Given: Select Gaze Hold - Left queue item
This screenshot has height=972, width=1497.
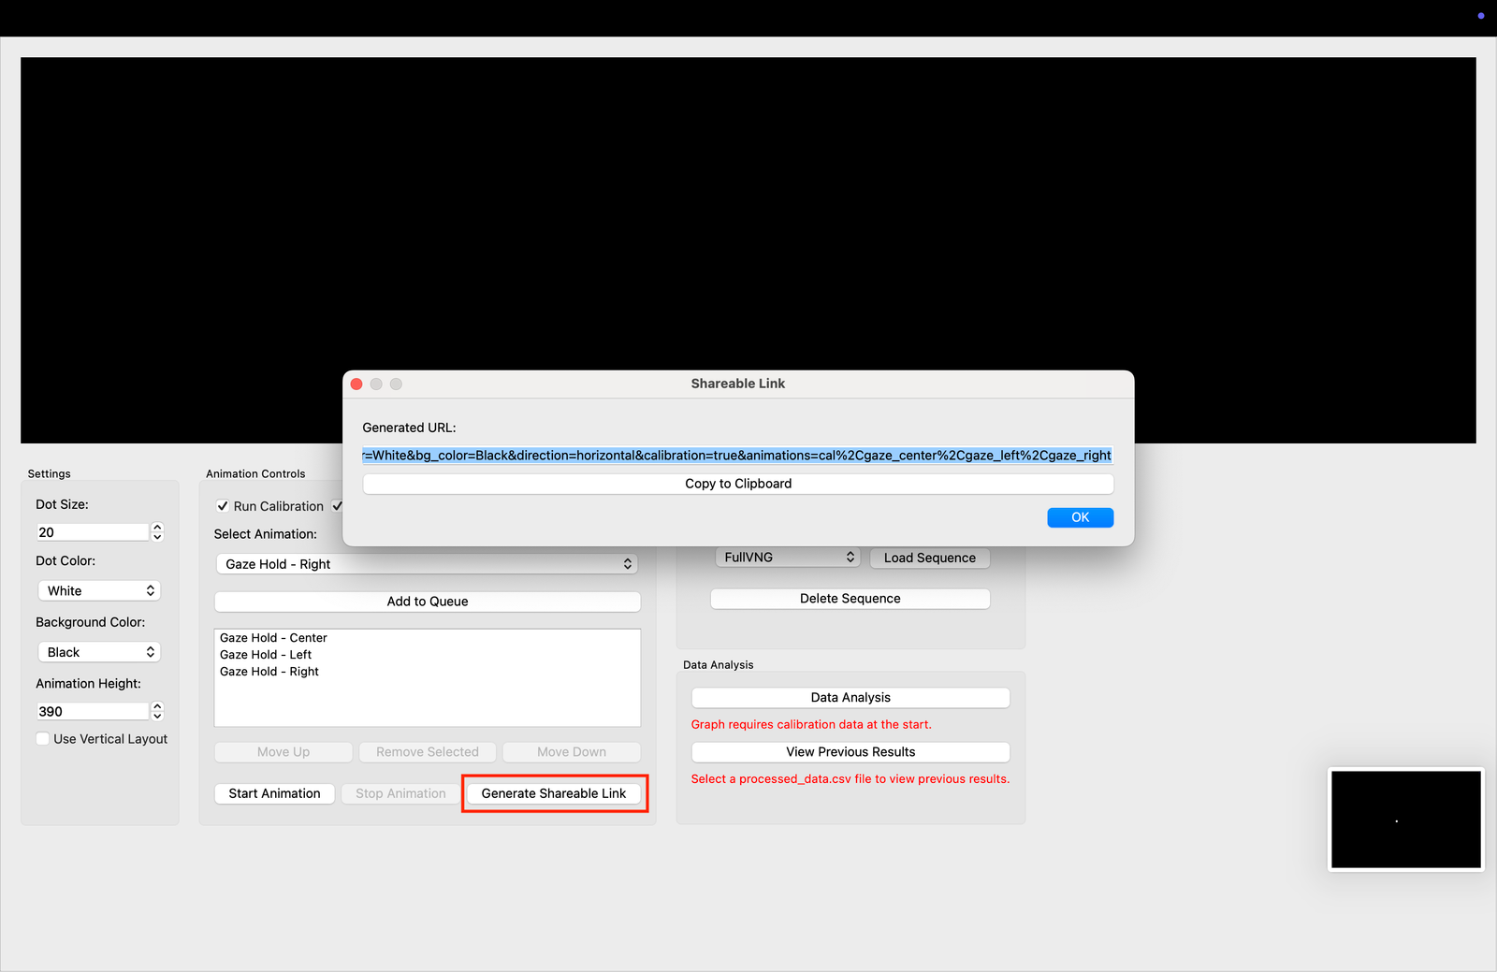Looking at the screenshot, I should point(266,655).
